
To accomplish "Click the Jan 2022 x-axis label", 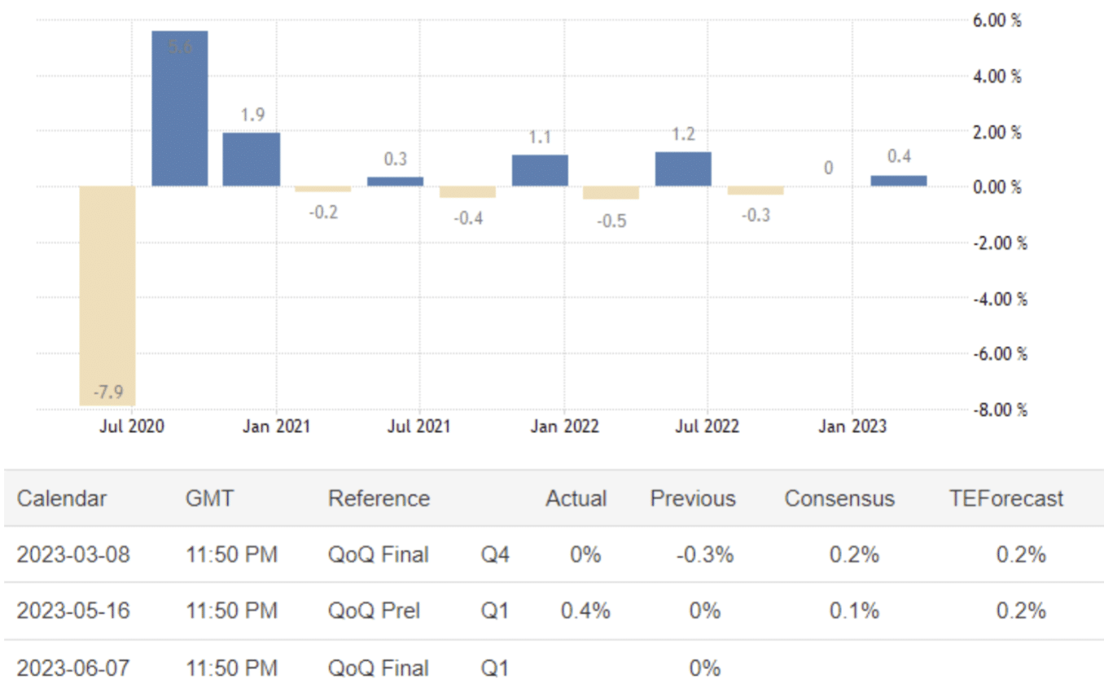I will [564, 426].
